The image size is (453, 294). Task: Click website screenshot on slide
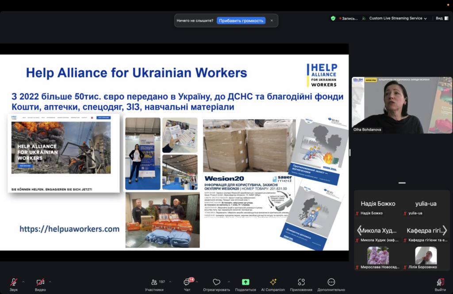[64, 153]
